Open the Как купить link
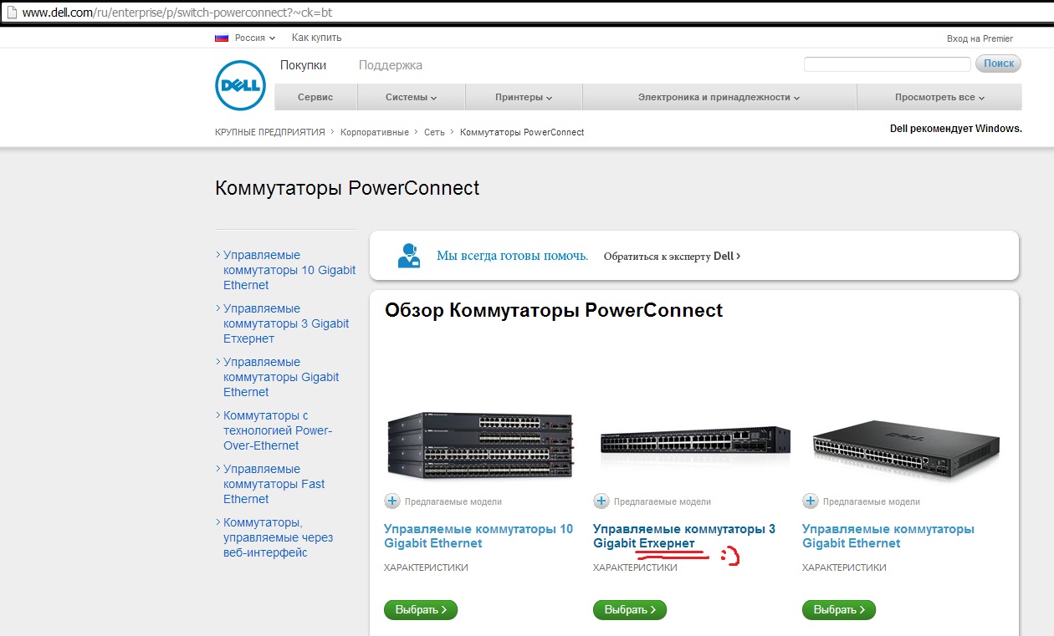The width and height of the screenshot is (1054, 636). (316, 38)
